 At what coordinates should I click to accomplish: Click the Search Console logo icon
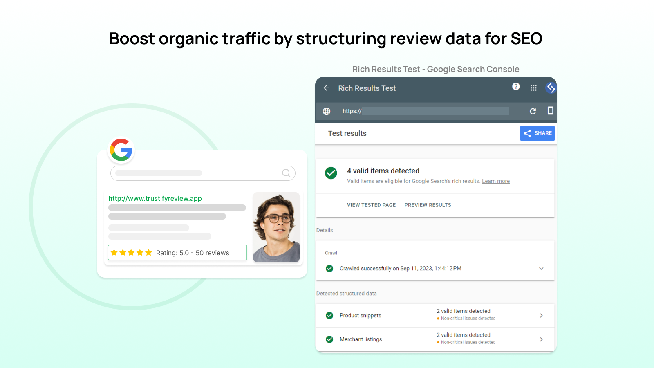point(550,88)
